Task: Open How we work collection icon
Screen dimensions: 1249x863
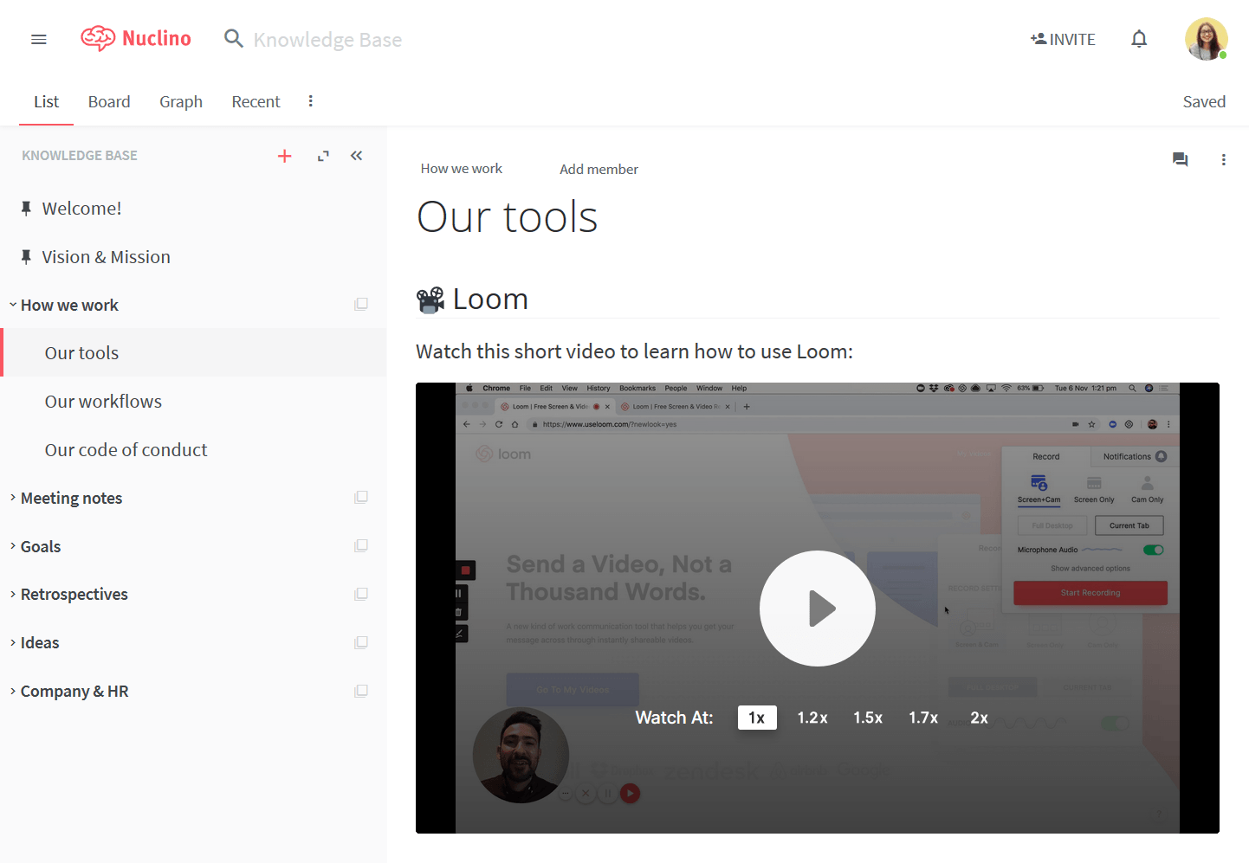Action: click(x=361, y=305)
